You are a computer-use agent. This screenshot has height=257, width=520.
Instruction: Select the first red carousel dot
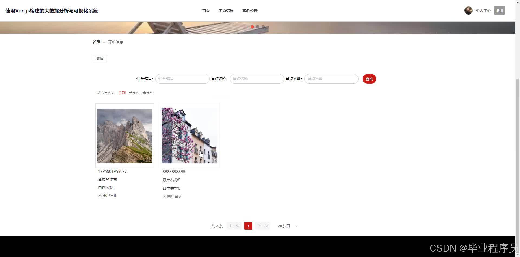252,27
